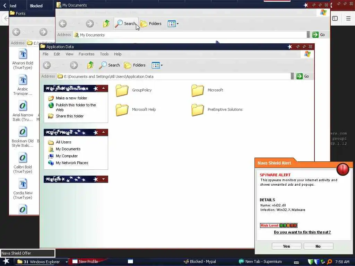Click Forward arrow in My Documents window
This screenshot has width=355, height=266.
(90, 24)
